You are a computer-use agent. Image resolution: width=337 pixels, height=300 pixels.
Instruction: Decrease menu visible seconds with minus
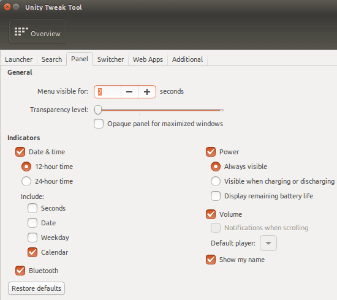click(129, 92)
